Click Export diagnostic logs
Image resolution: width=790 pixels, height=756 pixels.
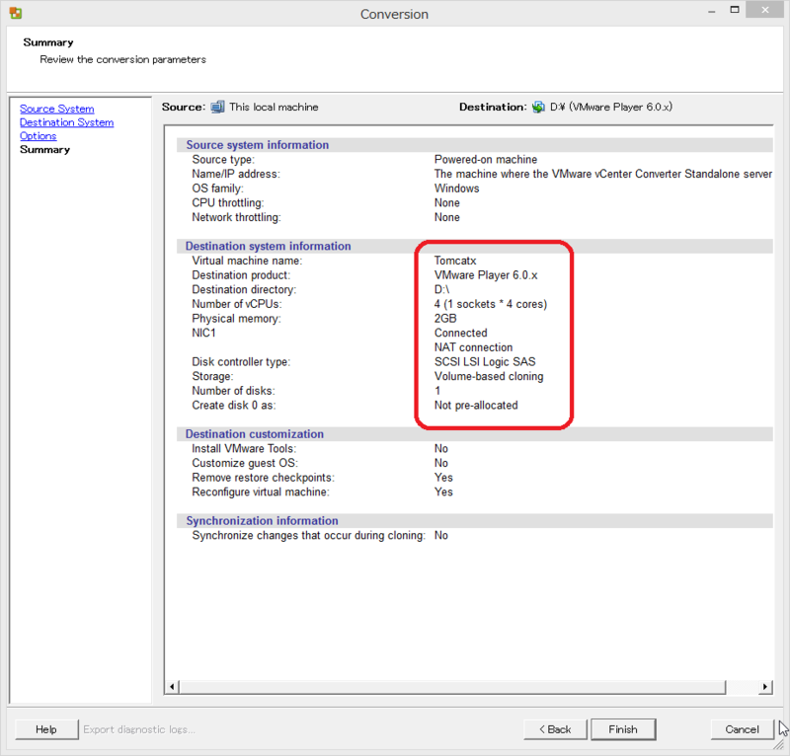(x=139, y=729)
